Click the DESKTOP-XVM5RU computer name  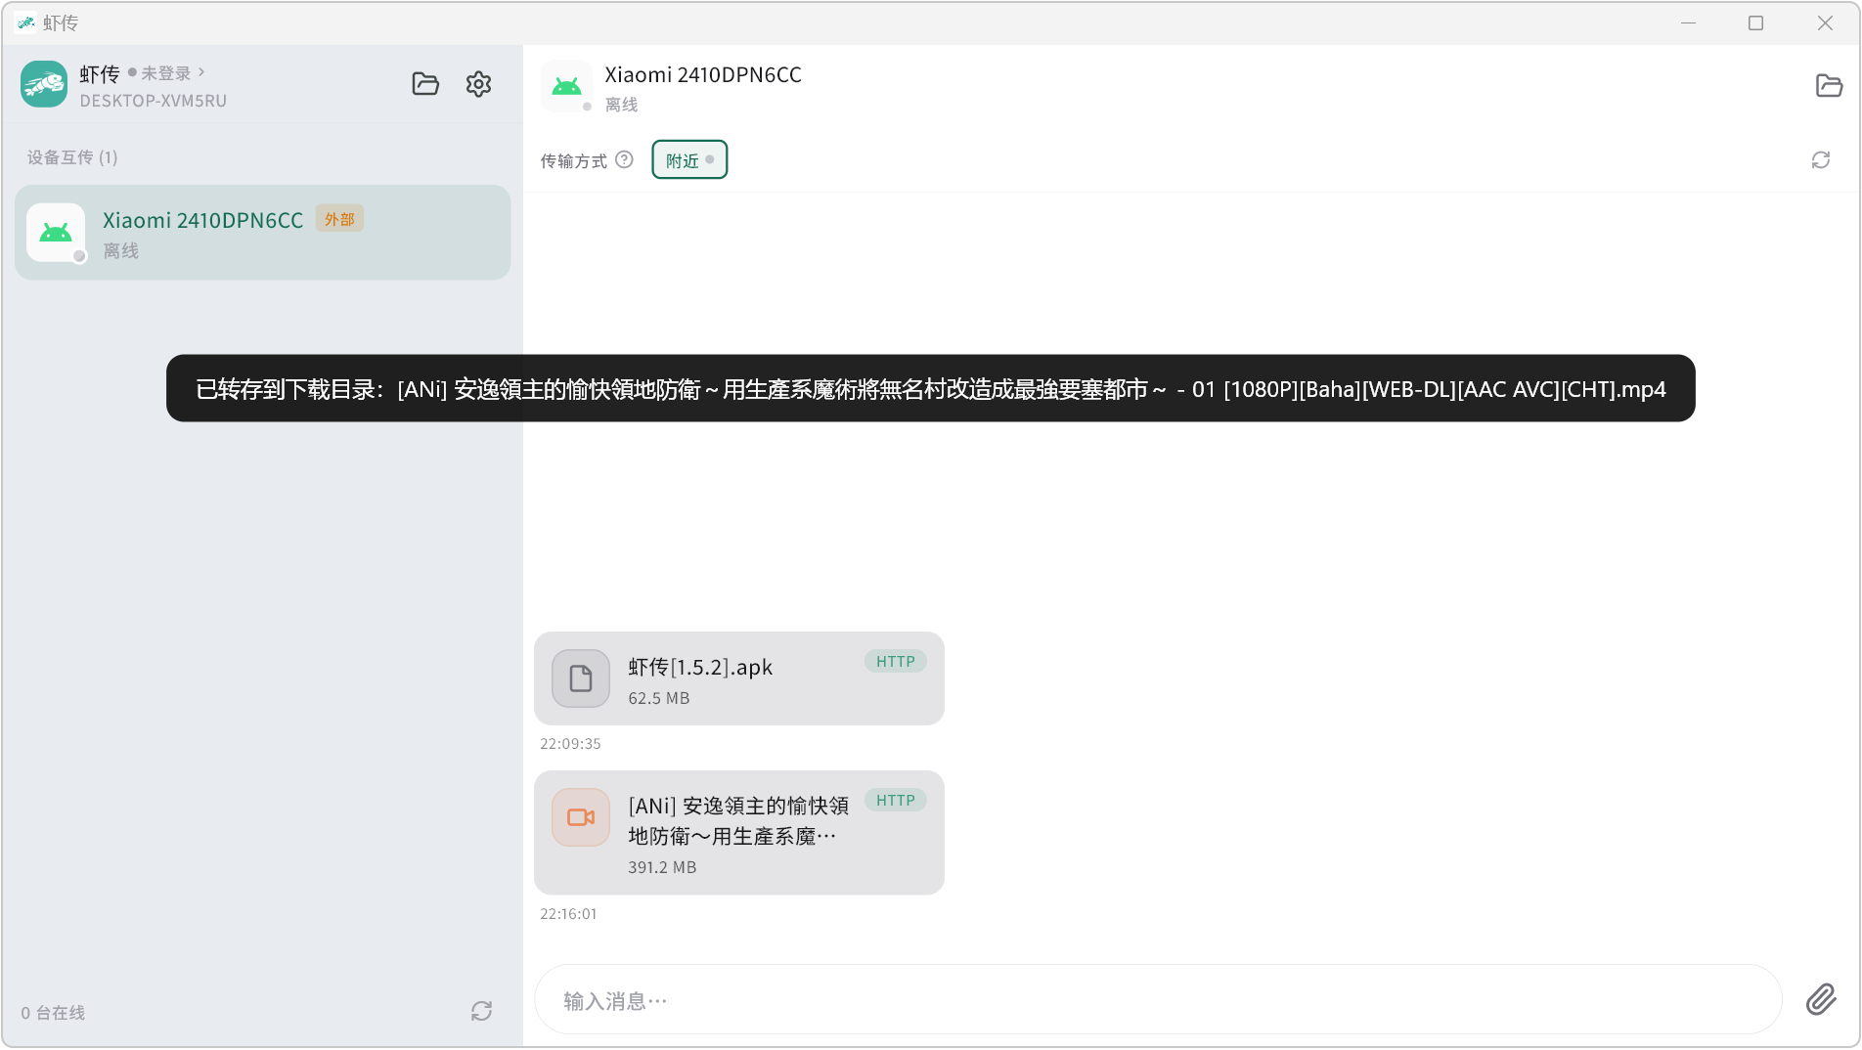click(x=154, y=101)
